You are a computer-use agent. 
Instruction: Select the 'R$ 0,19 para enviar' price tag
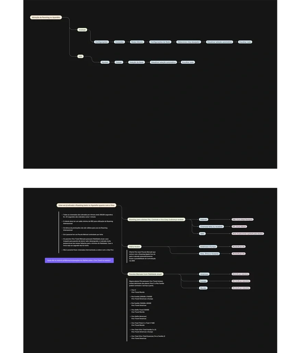click(x=248, y=233)
